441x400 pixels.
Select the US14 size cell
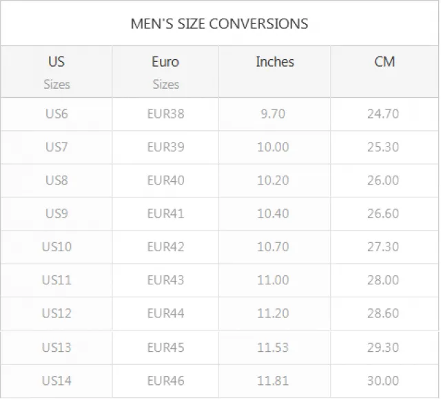[x=57, y=381]
